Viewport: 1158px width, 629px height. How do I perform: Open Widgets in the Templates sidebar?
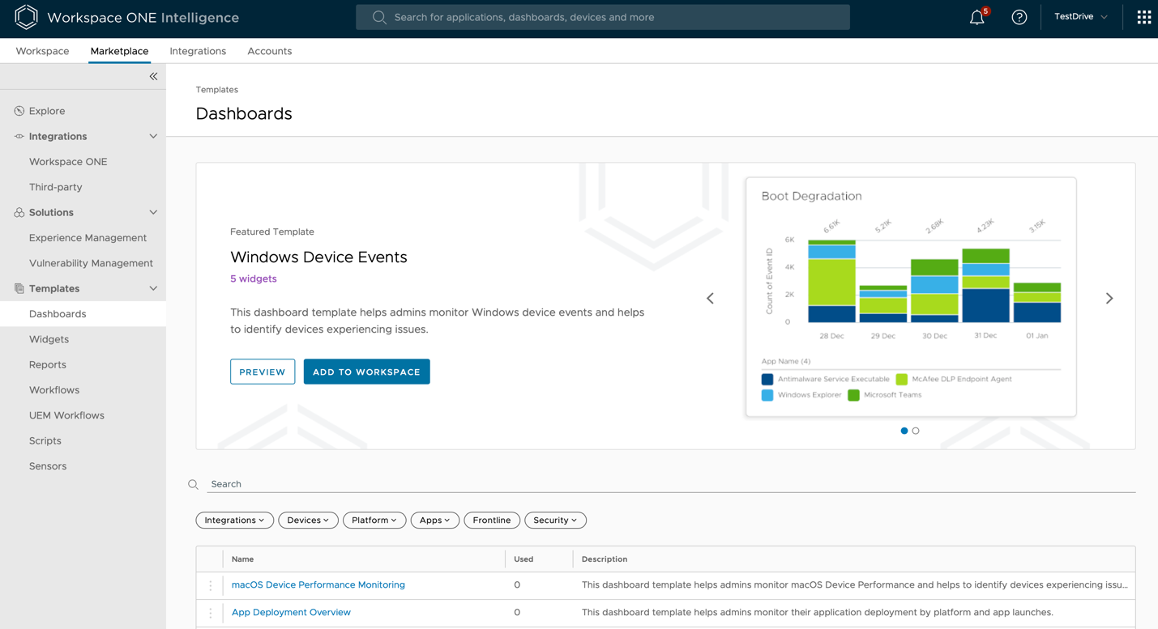pos(49,339)
